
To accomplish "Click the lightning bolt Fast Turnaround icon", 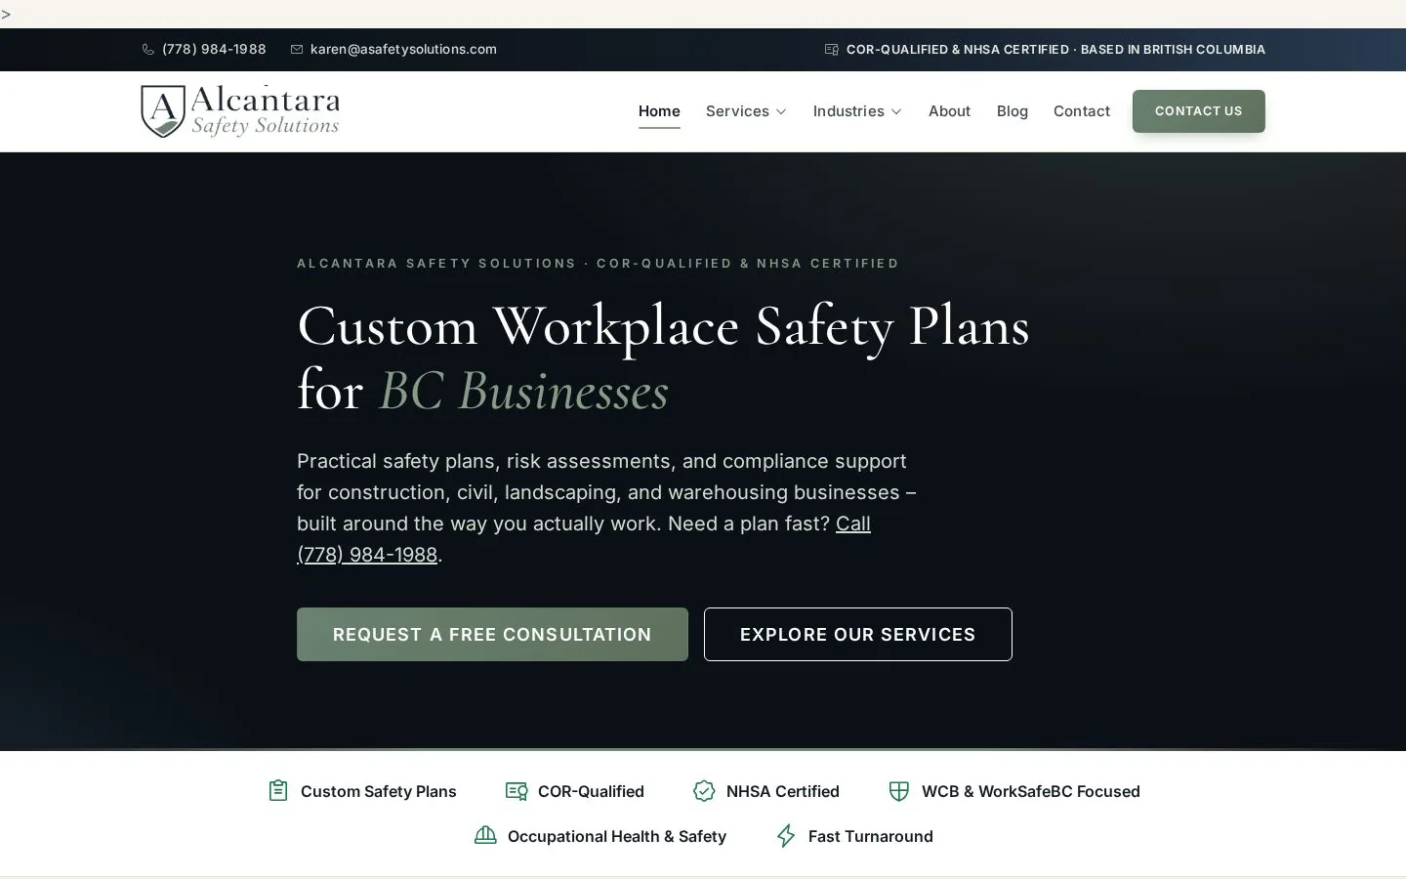I will 786,836.
